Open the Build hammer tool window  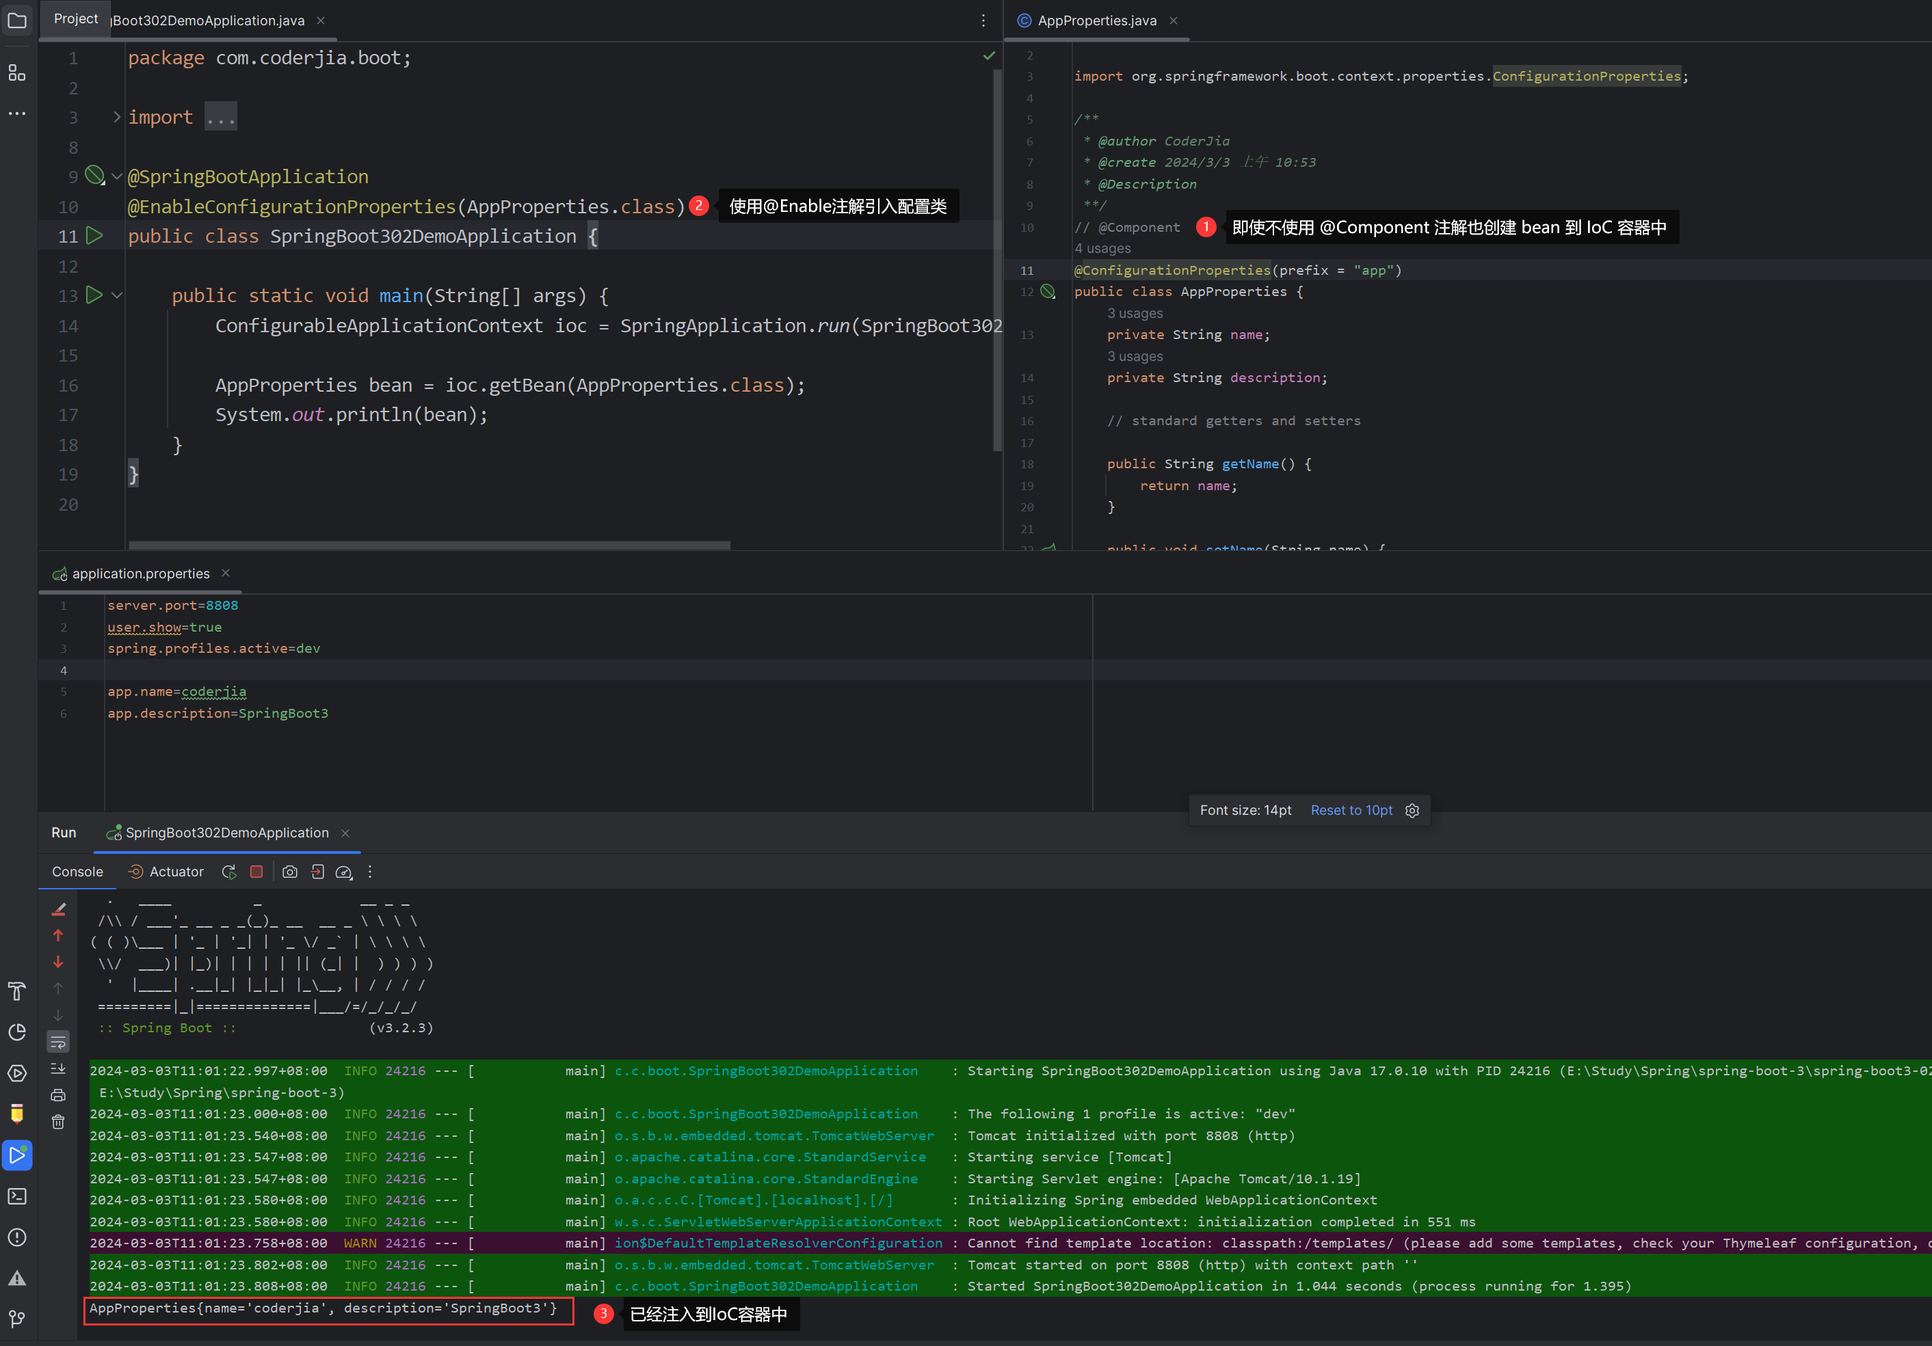(x=17, y=991)
